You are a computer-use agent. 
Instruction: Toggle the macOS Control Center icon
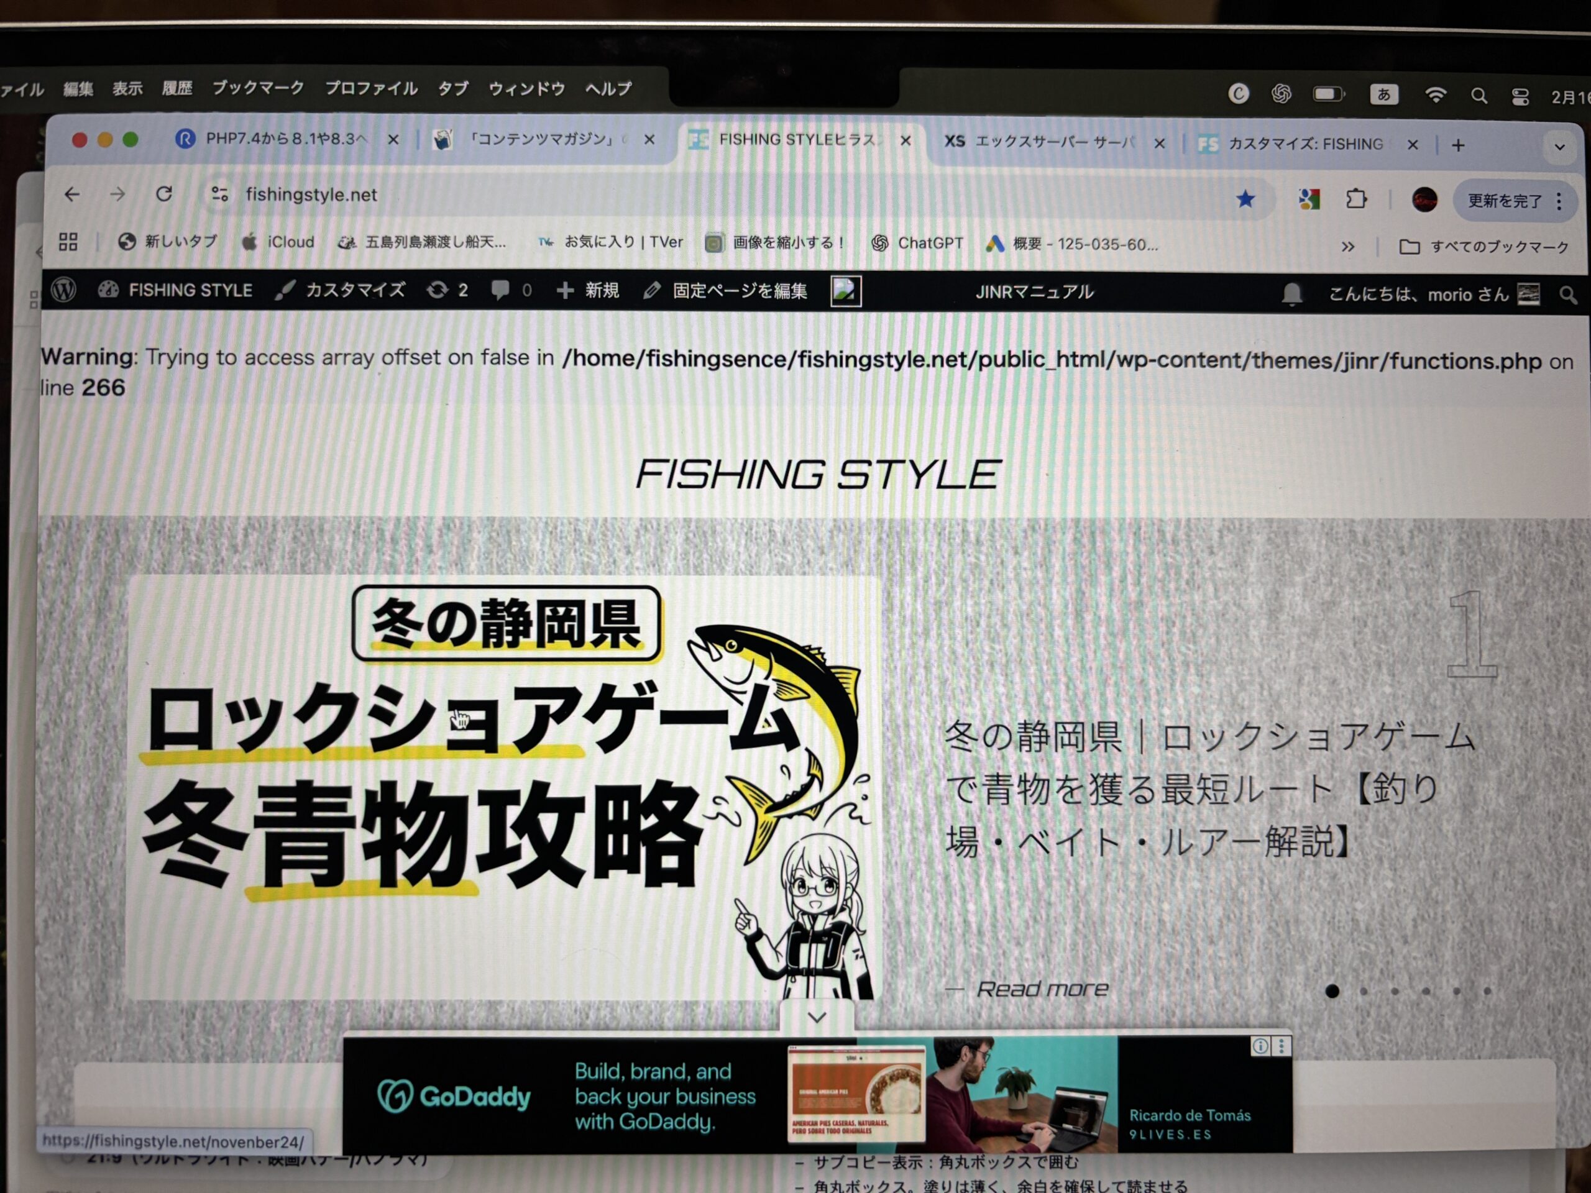click(1520, 96)
